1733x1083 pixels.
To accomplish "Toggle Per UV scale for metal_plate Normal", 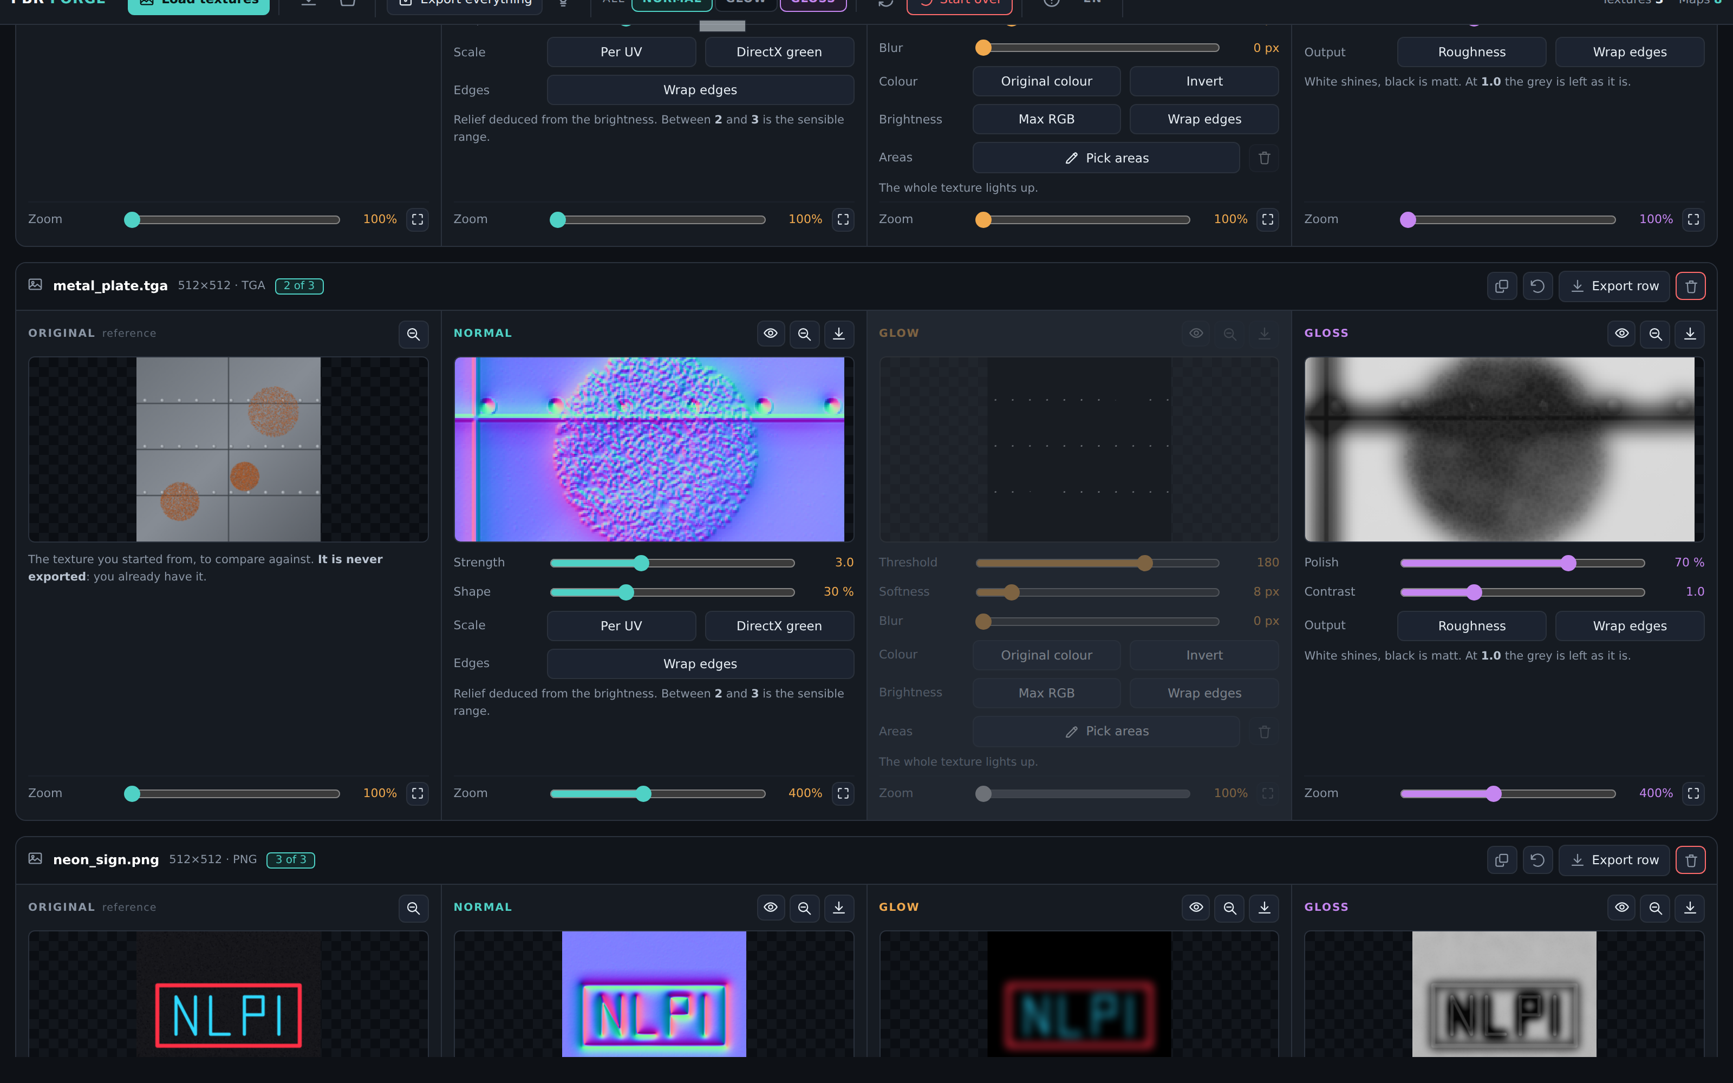I will 621,626.
